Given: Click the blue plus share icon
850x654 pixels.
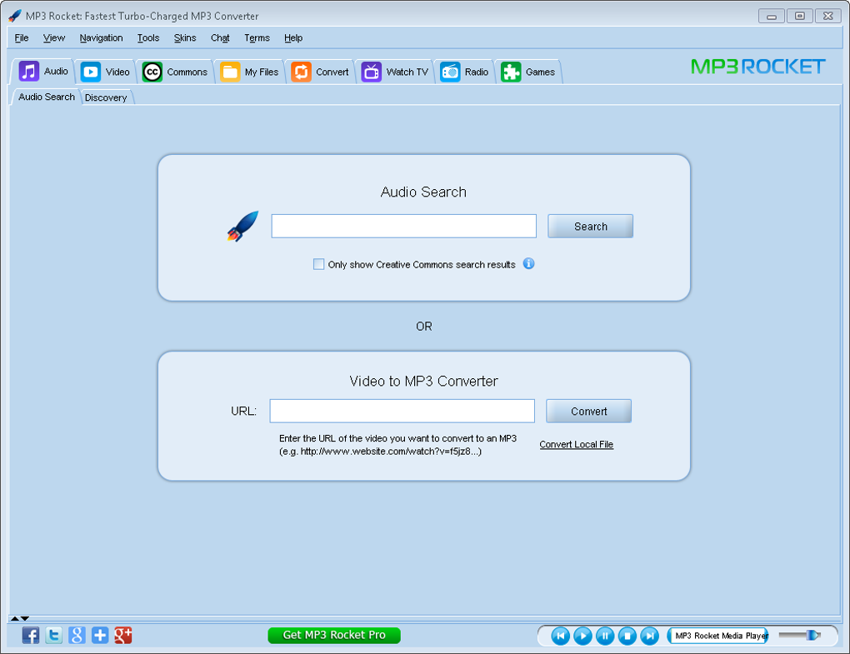Looking at the screenshot, I should pyautogui.click(x=100, y=635).
